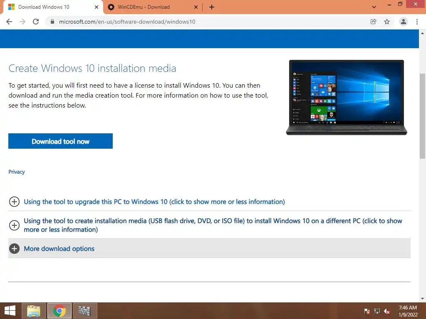The height and width of the screenshot is (319, 426).
Task: Click Download tool now button
Action: (x=61, y=141)
